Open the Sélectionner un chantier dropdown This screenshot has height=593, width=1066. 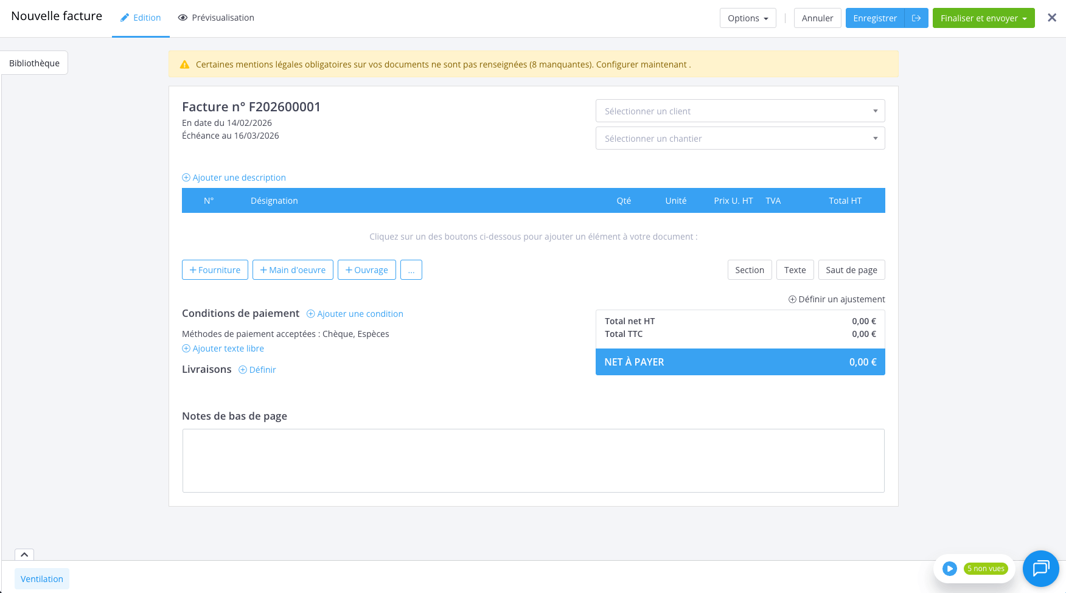click(740, 139)
